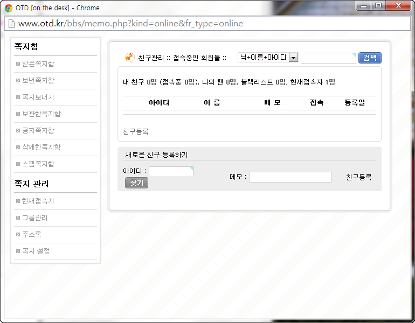
Task: Click the search text field beside 검색
Action: coord(328,58)
